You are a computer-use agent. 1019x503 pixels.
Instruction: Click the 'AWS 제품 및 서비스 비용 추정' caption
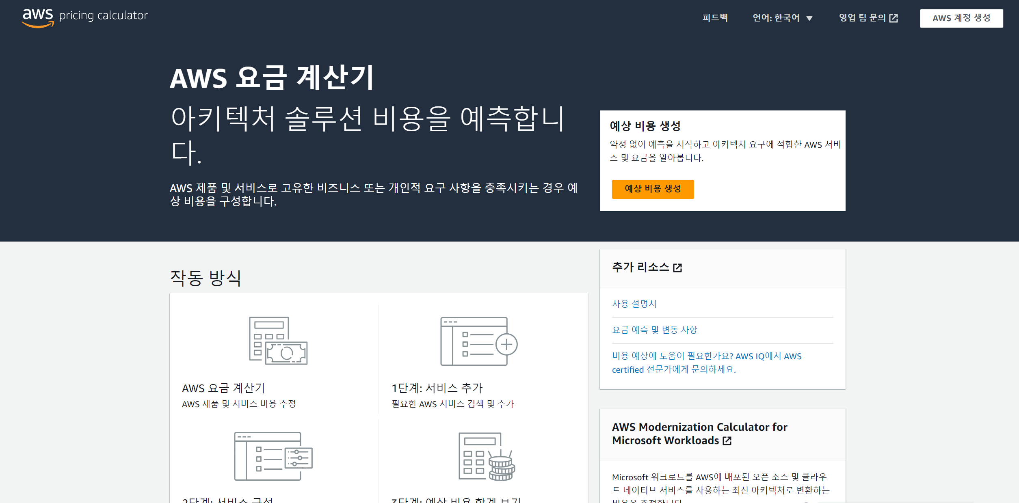pos(239,404)
